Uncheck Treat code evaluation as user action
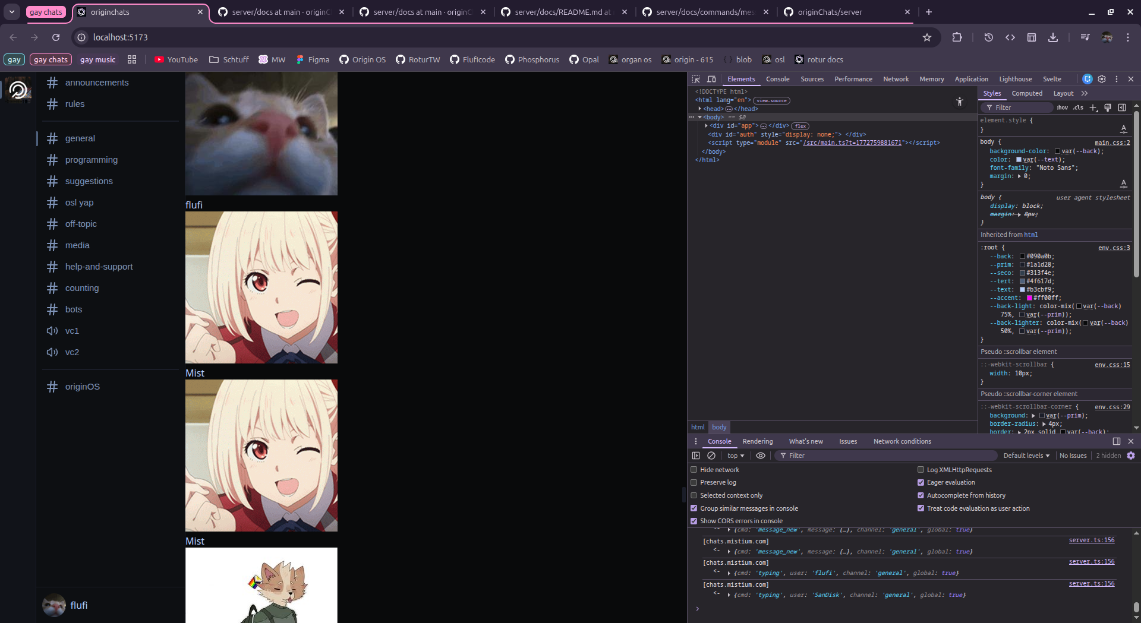The image size is (1141, 623). click(x=921, y=508)
